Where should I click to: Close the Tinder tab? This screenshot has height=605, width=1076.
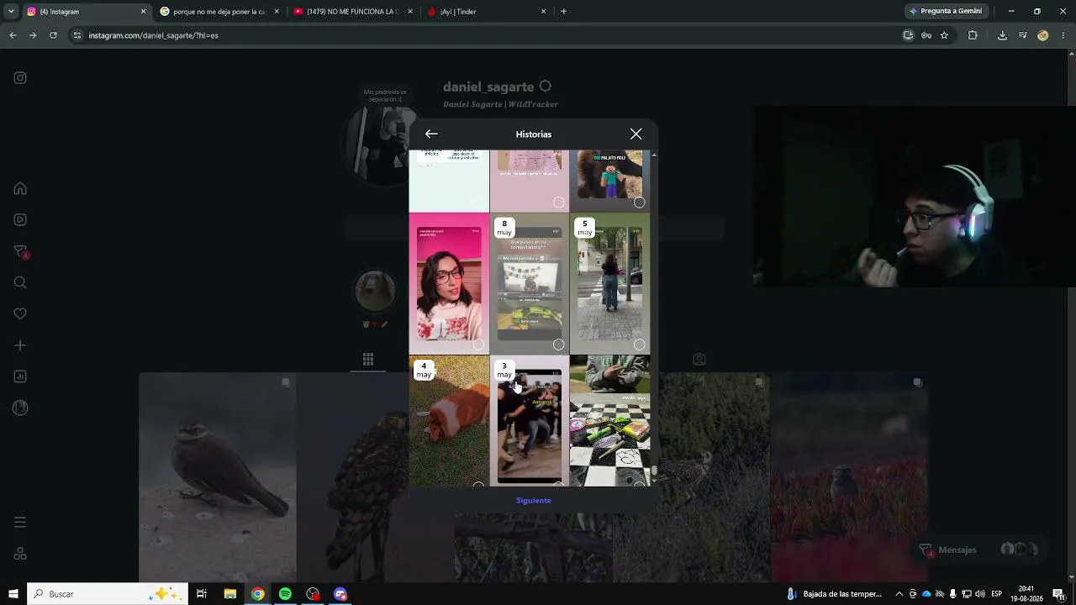(544, 12)
